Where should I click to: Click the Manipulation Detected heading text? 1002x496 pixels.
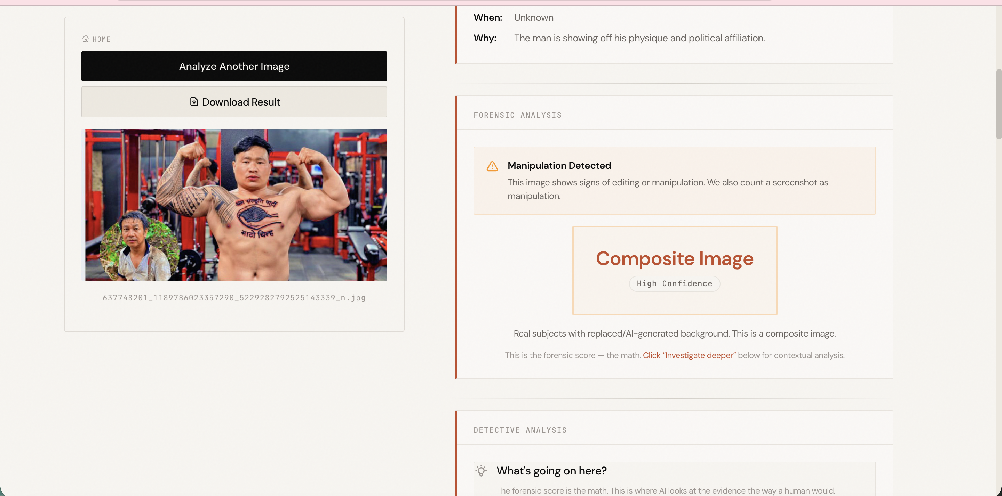tap(559, 165)
